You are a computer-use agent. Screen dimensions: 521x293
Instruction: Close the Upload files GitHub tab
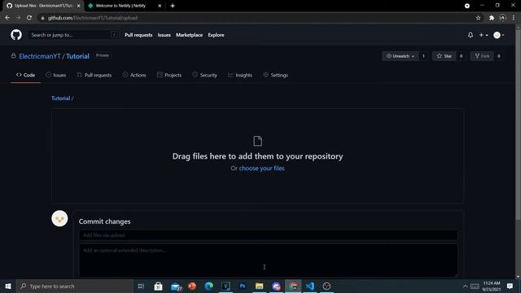pos(78,6)
